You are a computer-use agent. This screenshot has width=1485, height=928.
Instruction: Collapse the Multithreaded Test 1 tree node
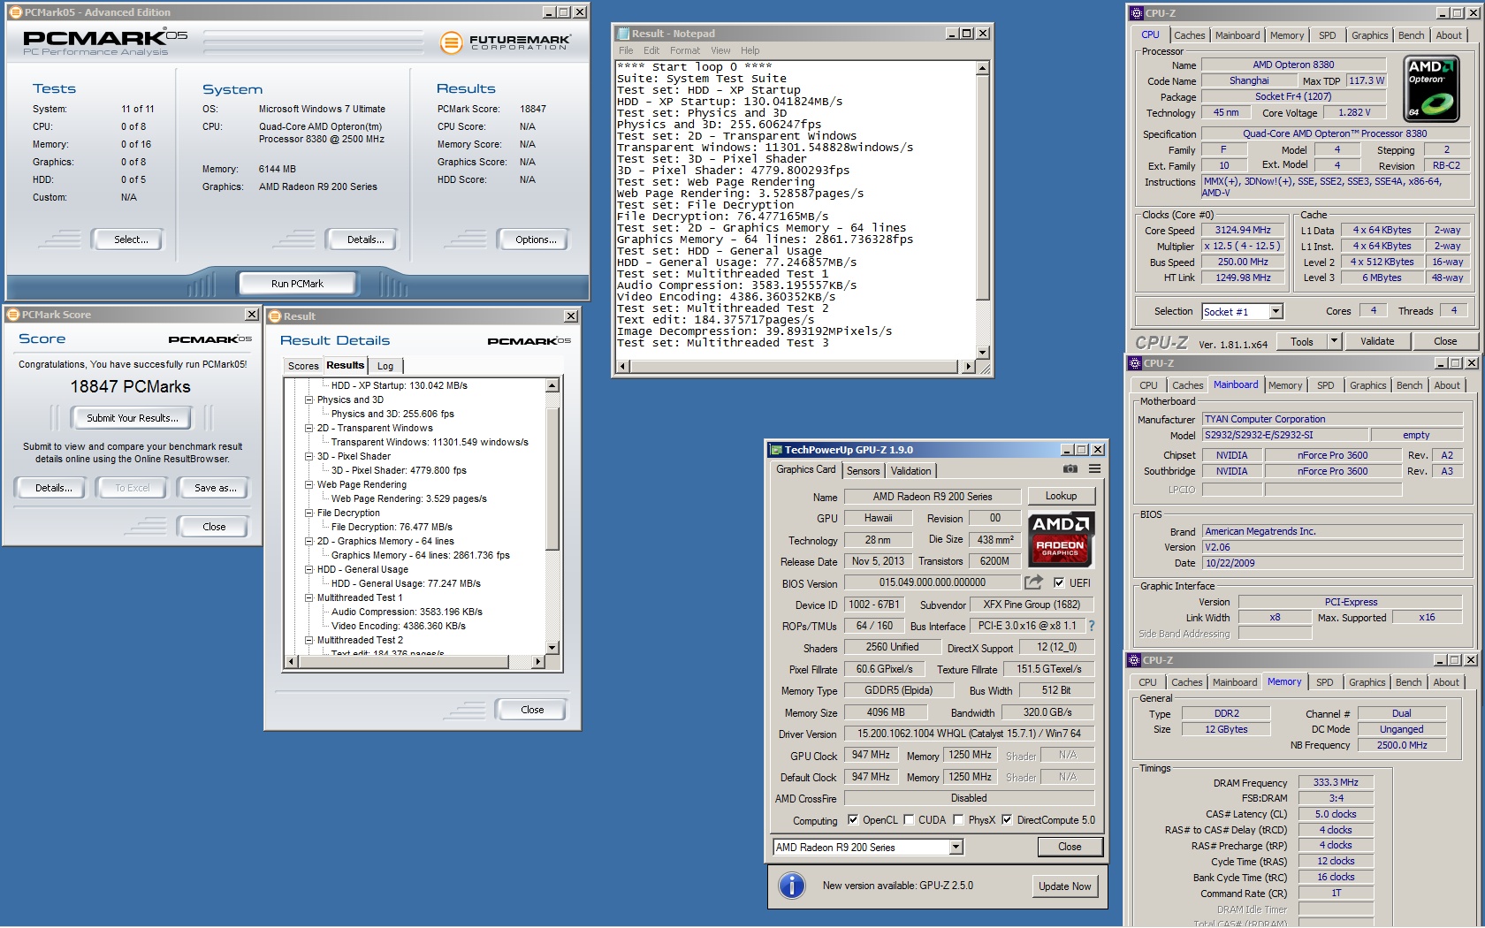[x=309, y=597]
